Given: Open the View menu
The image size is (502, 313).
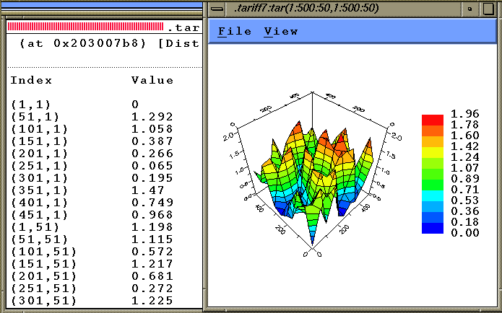Looking at the screenshot, I should click(x=280, y=31).
